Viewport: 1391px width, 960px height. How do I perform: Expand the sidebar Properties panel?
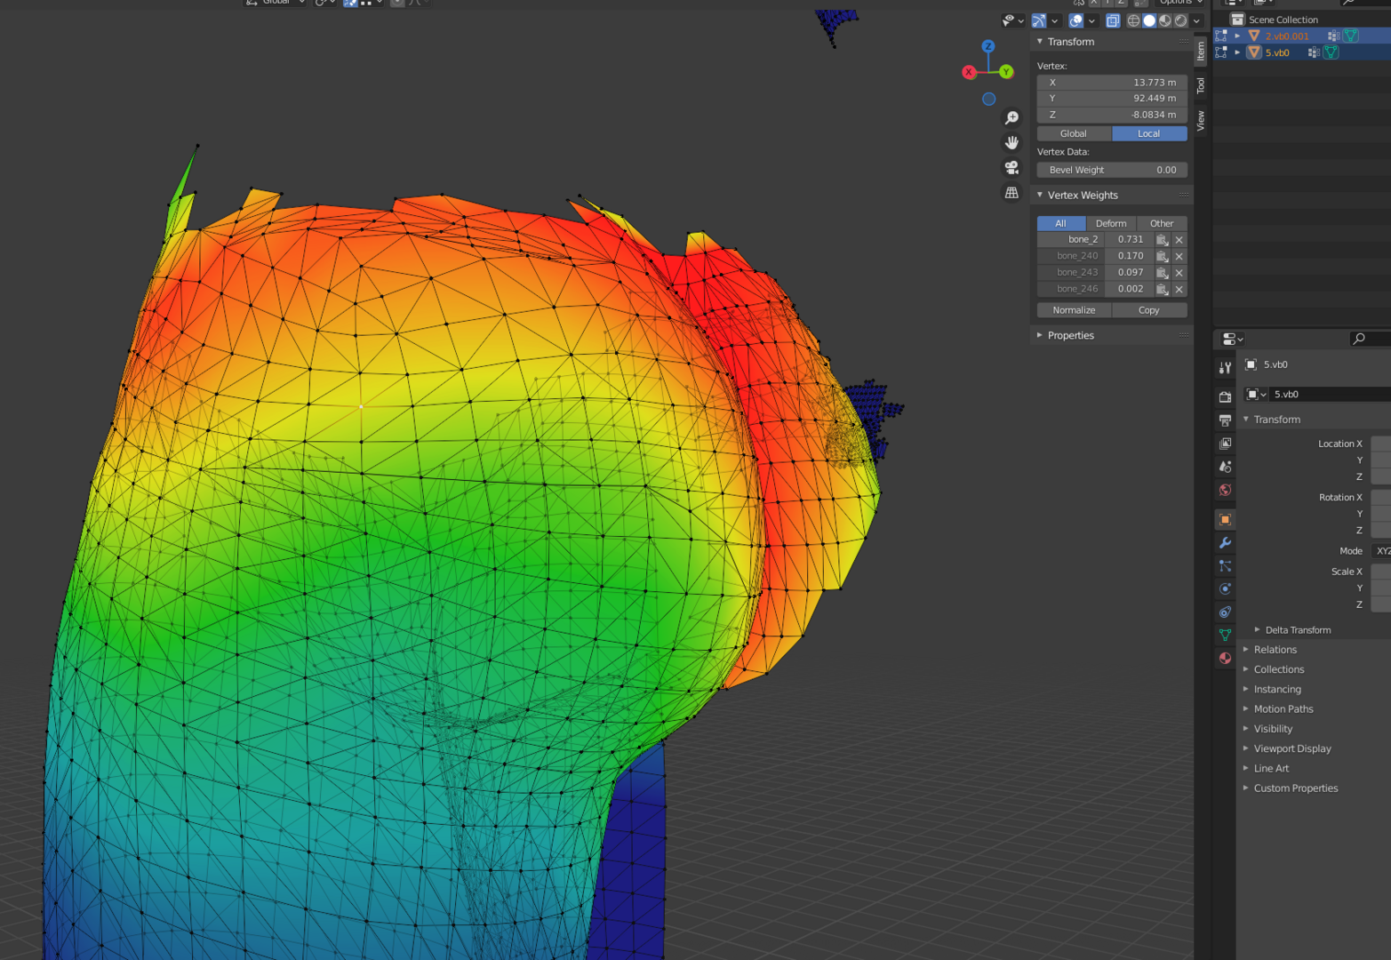(1040, 335)
